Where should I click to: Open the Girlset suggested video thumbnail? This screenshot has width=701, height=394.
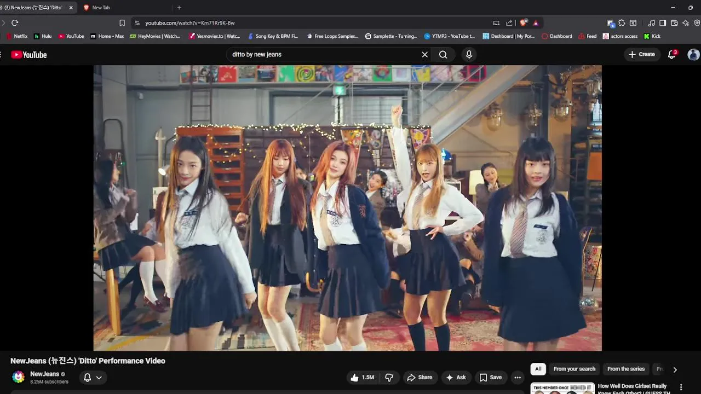click(x=562, y=388)
